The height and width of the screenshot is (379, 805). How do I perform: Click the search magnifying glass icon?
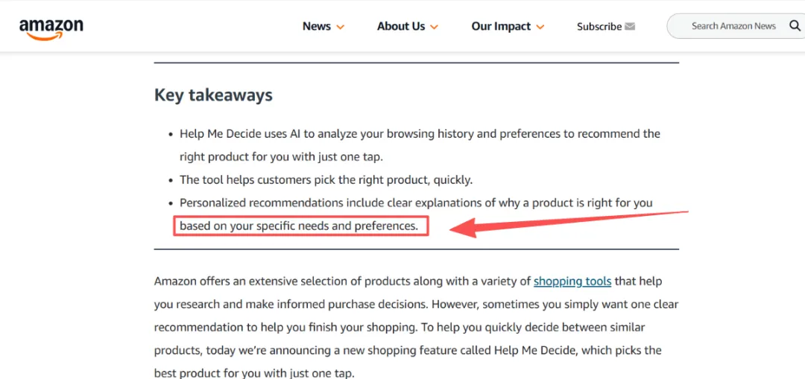point(795,26)
